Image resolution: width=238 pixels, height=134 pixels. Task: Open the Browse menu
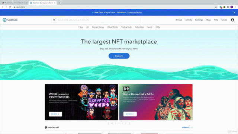click(178, 20)
